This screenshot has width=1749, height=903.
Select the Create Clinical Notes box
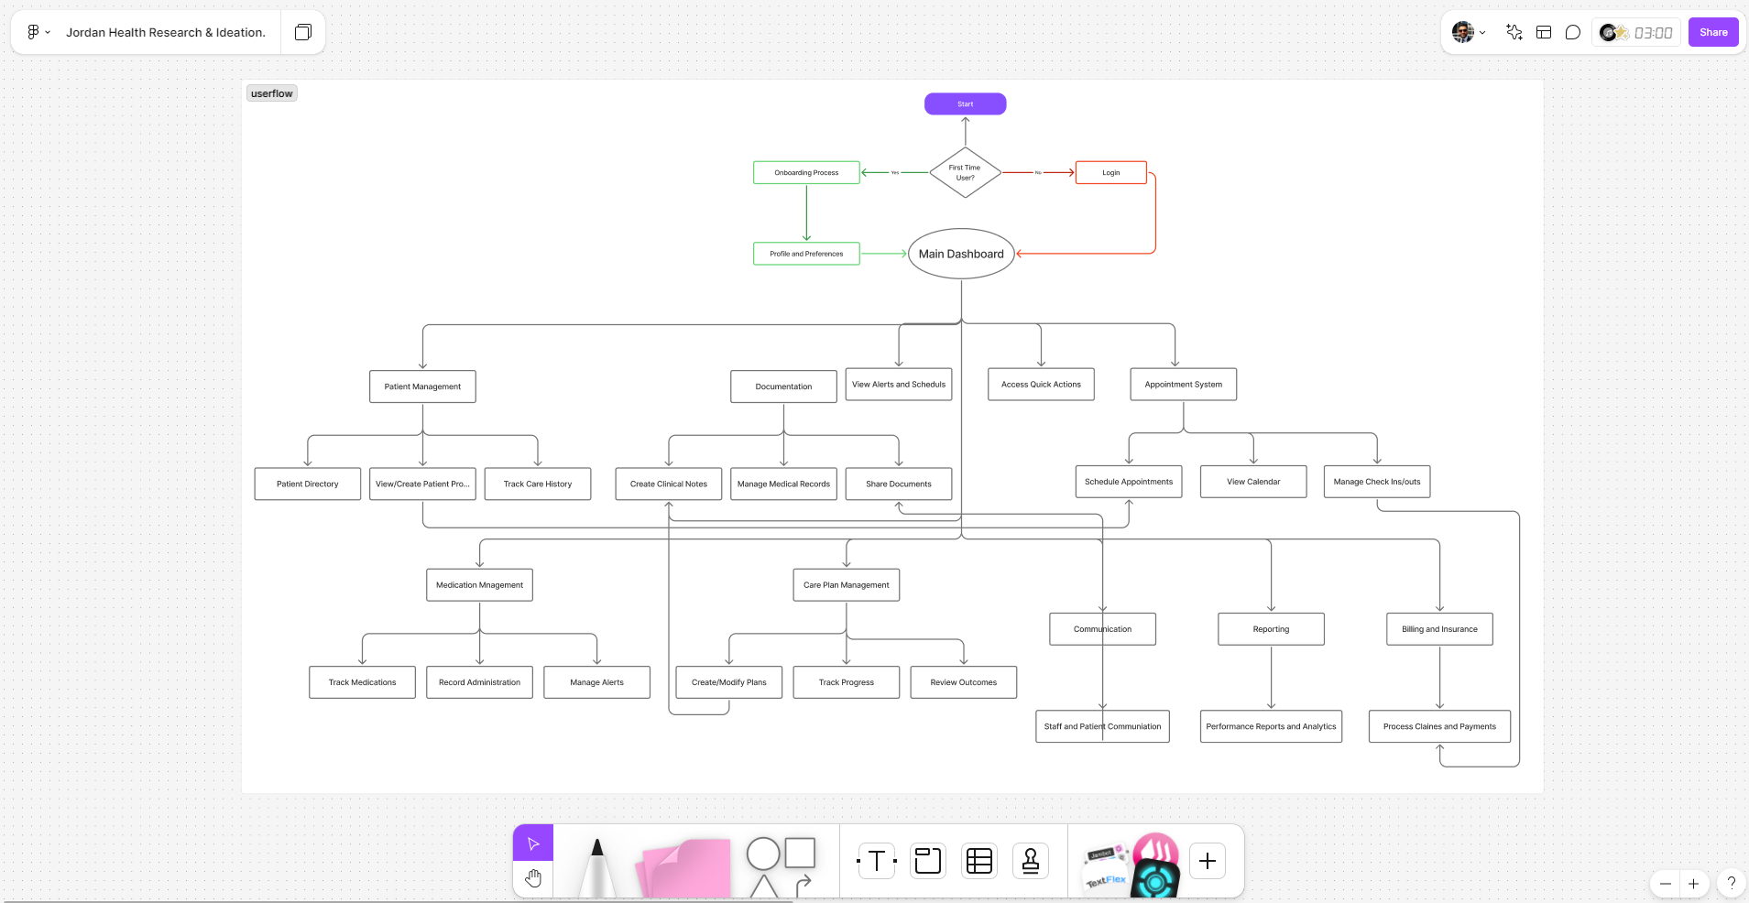coord(669,484)
